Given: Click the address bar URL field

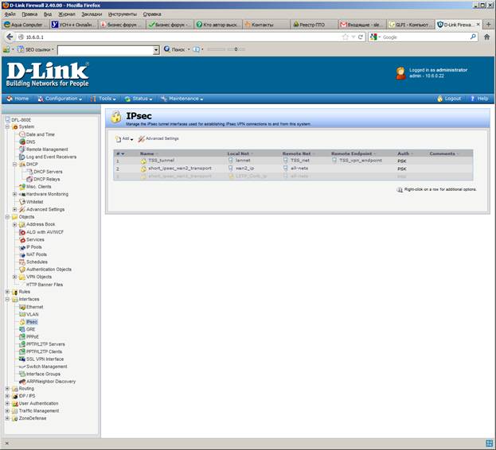Looking at the screenshot, I should (182, 37).
